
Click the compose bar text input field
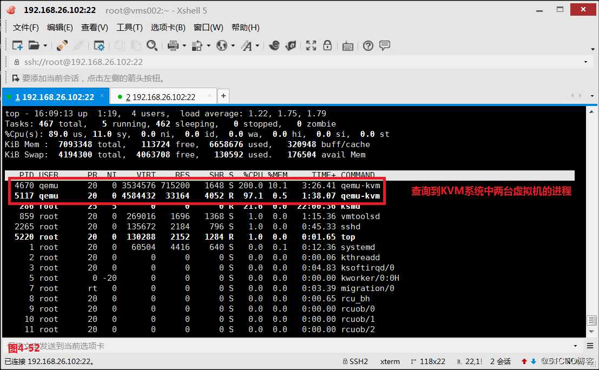click(288, 346)
